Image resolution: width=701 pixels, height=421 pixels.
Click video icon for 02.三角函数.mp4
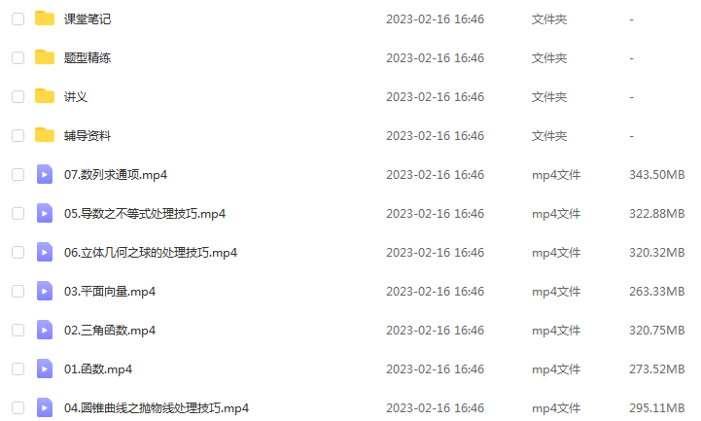pyautogui.click(x=45, y=330)
